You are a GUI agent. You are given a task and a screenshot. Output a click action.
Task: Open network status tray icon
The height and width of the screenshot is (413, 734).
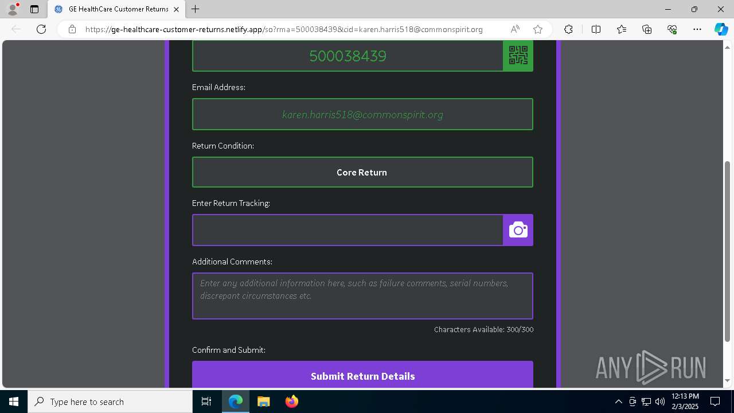[x=646, y=402]
